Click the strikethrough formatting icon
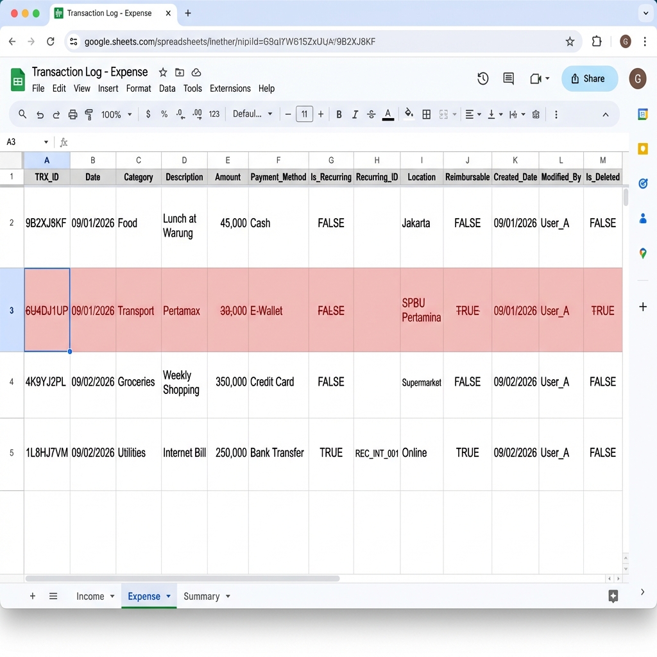Image resolution: width=657 pixels, height=657 pixels. pos(371,114)
